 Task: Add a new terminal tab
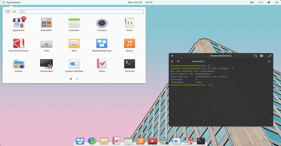click(x=172, y=61)
